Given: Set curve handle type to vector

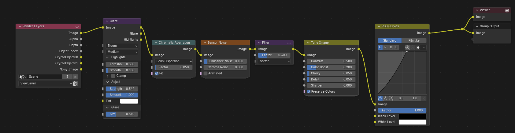Looking at the screenshot, I should [385, 98].
